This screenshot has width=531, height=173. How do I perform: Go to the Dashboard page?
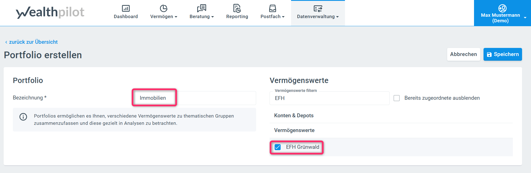coord(126,13)
